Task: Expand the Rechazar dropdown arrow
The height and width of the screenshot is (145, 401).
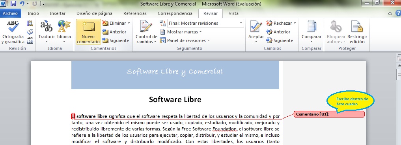Action: tap(295, 23)
